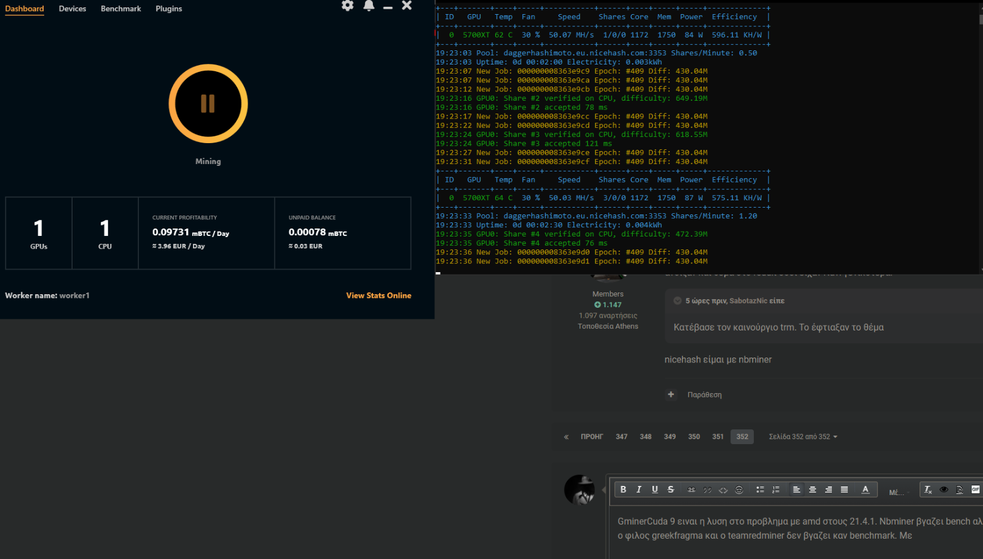The image size is (983, 559).
Task: Insert a GIF in the editor
Action: (x=975, y=490)
